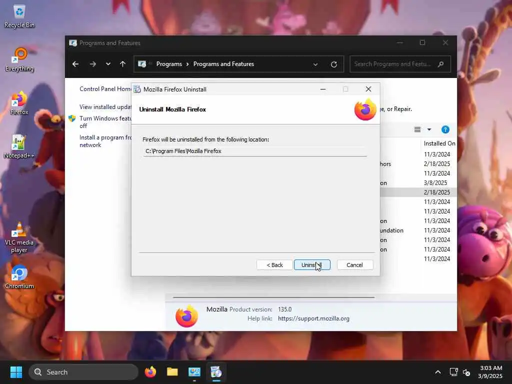Select the horizontal scrollbar in programs list
Viewport: 512px width, 384px height.
click(273, 297)
